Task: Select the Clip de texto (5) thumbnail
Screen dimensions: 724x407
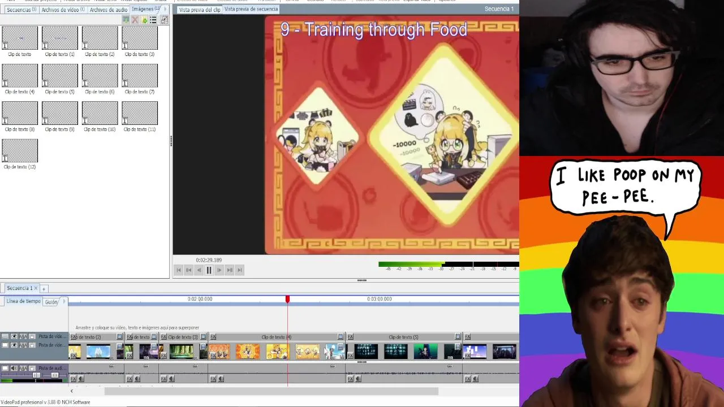Action: [59, 75]
